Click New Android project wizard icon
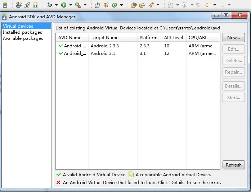 19,5
